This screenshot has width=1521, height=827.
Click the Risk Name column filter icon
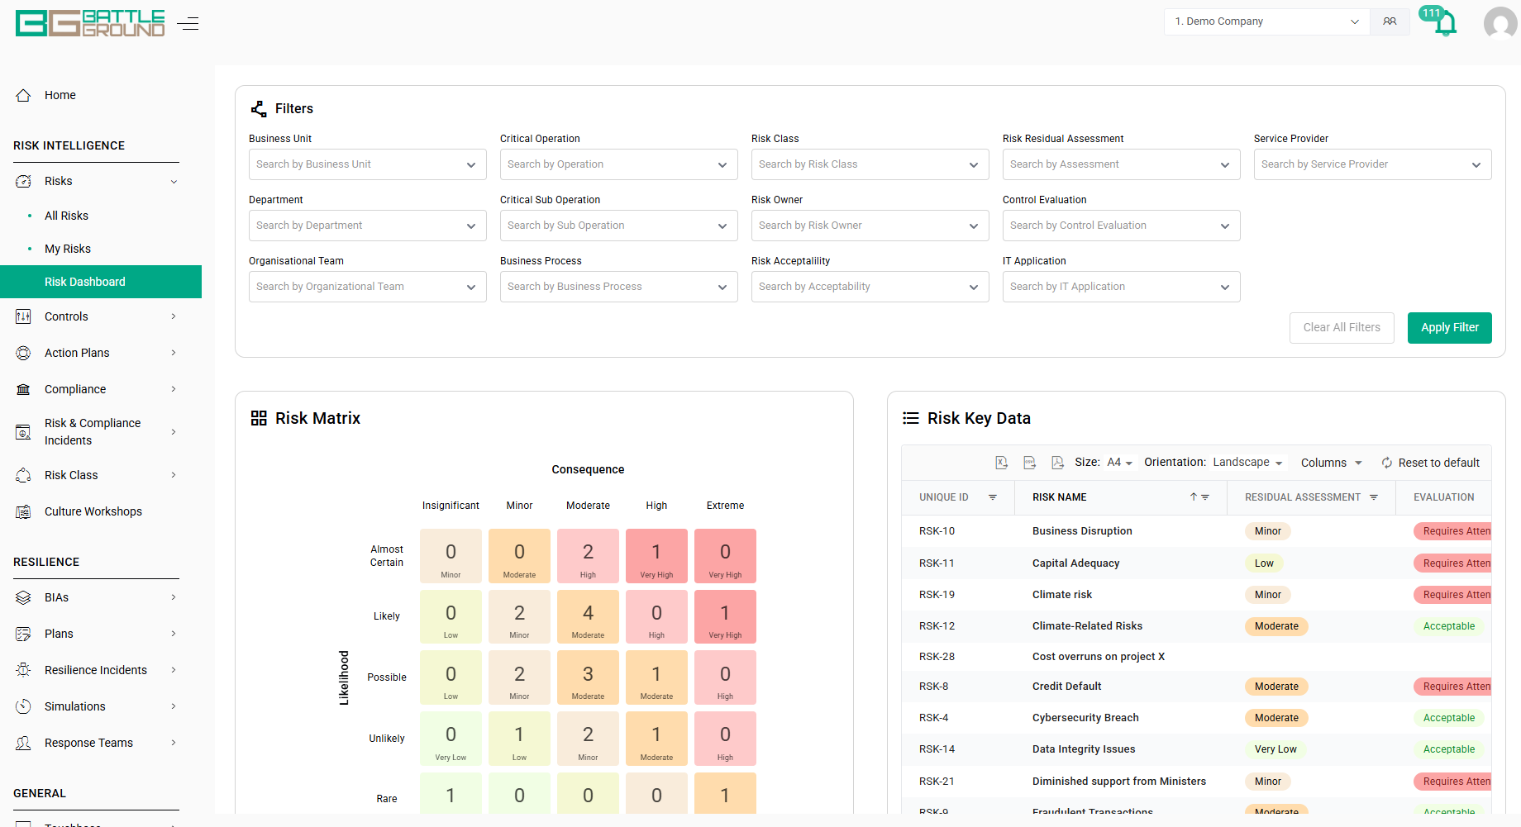[x=1205, y=497]
